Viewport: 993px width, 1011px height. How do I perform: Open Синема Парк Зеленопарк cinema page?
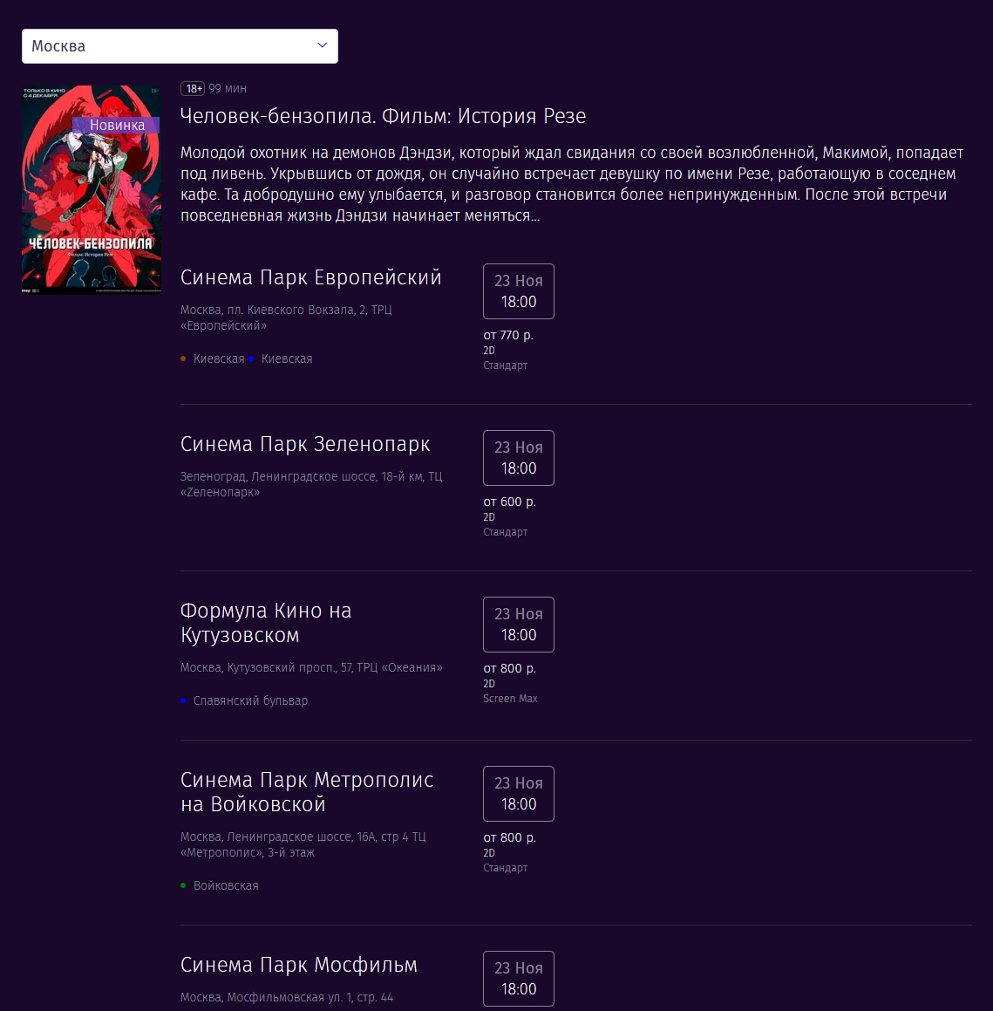tap(305, 444)
